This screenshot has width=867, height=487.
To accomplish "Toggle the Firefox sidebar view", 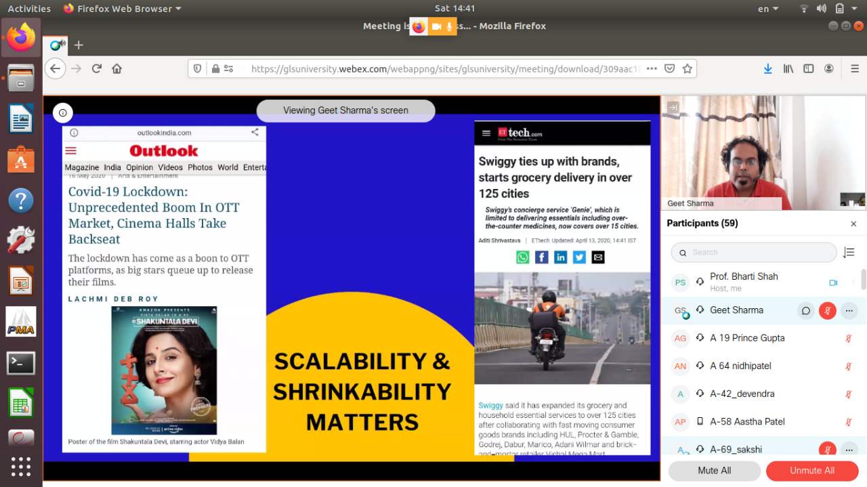I will [808, 68].
